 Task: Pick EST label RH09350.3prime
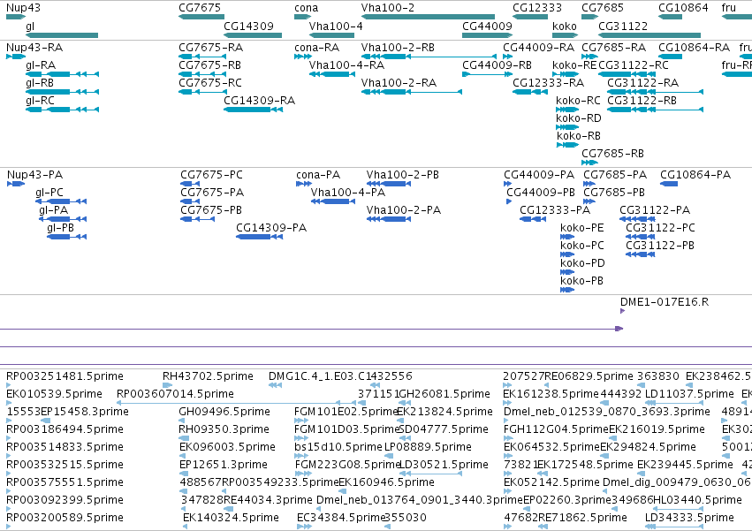point(224,429)
